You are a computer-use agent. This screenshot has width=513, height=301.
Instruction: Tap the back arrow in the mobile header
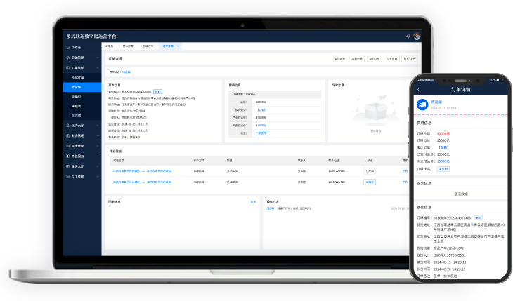click(x=419, y=90)
